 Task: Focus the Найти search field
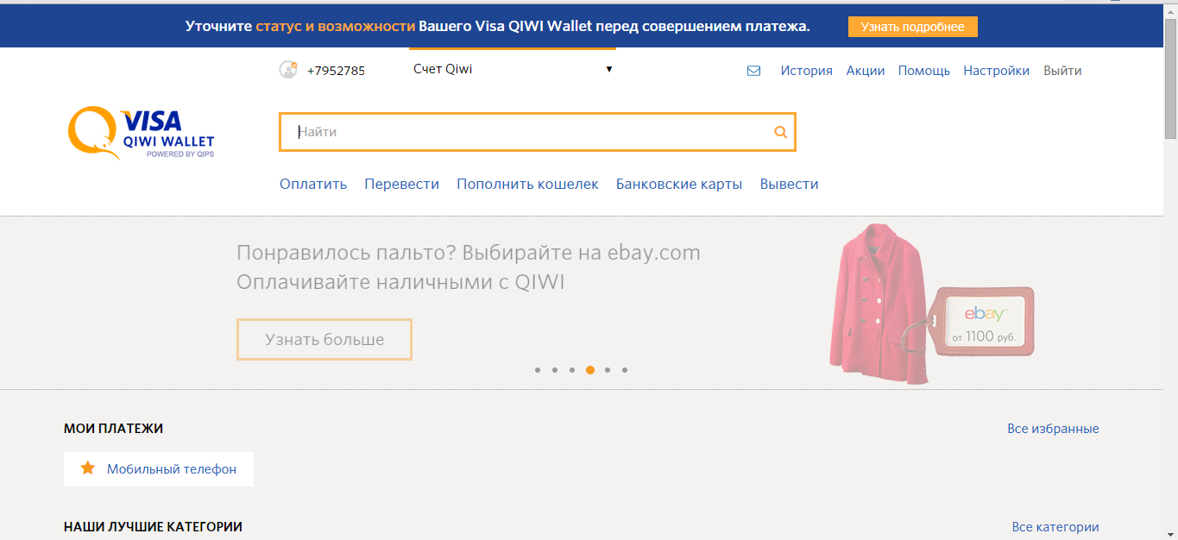[537, 132]
